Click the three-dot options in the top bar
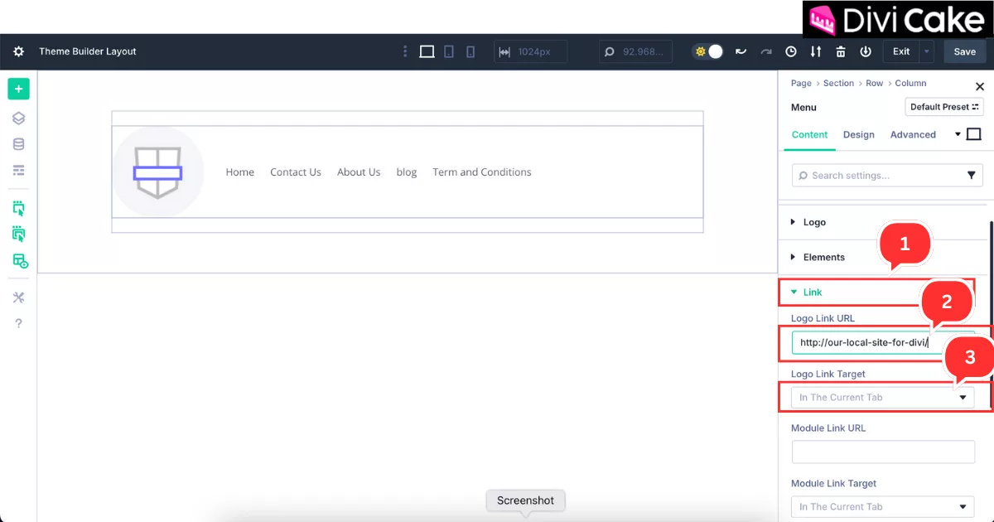 click(x=405, y=51)
